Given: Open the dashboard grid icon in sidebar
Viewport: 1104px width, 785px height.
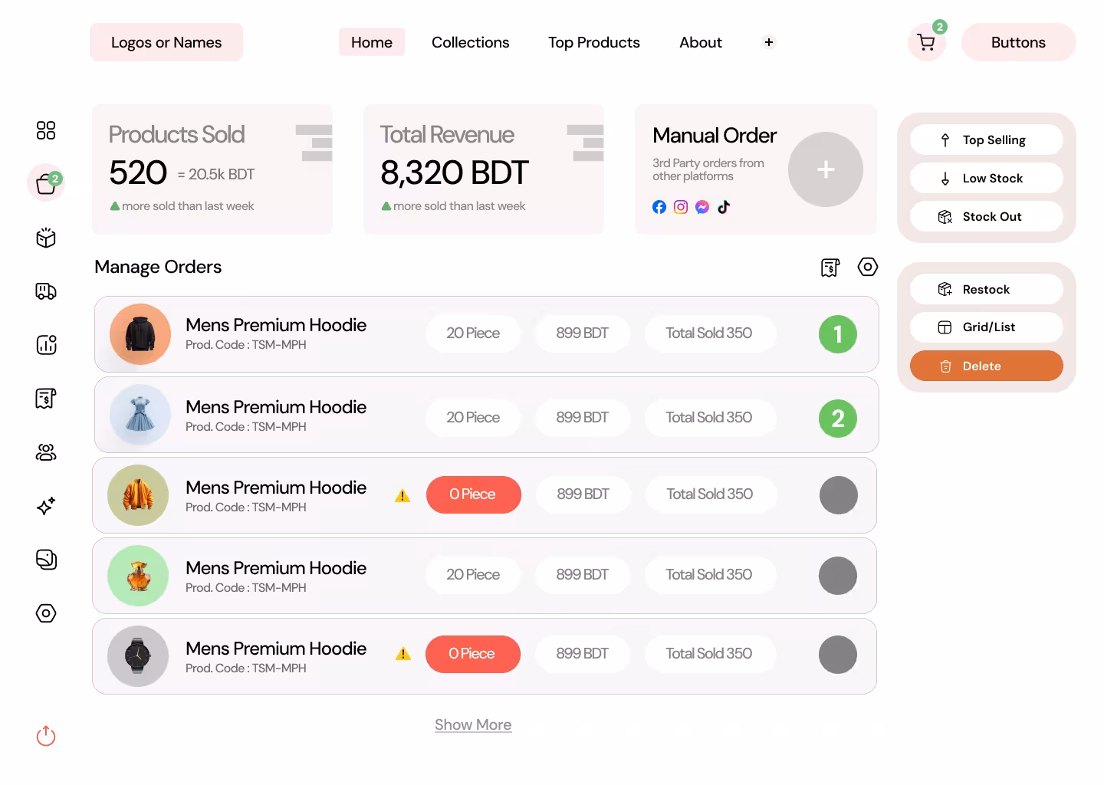Looking at the screenshot, I should click(x=46, y=130).
